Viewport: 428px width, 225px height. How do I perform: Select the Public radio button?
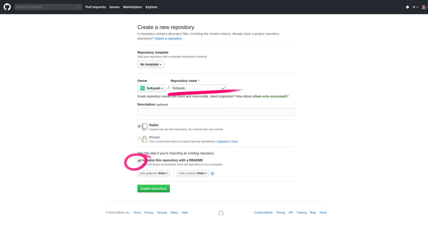(139, 126)
